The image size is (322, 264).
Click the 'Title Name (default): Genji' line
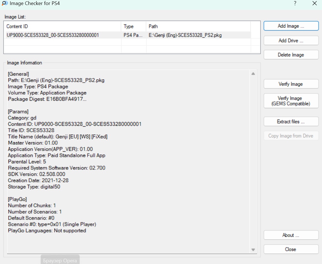click(58, 137)
